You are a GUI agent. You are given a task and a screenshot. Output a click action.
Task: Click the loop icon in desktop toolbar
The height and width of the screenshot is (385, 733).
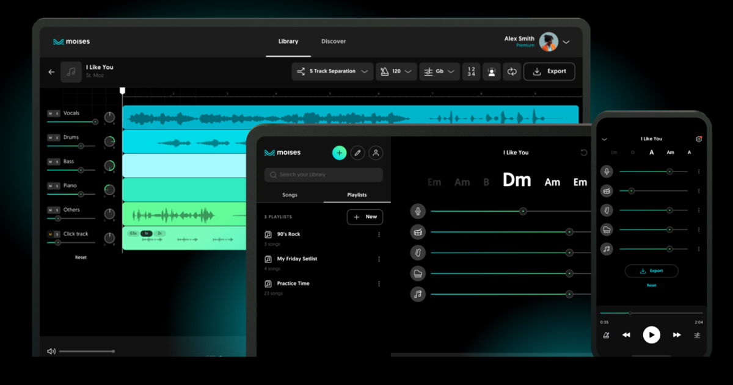(x=512, y=71)
